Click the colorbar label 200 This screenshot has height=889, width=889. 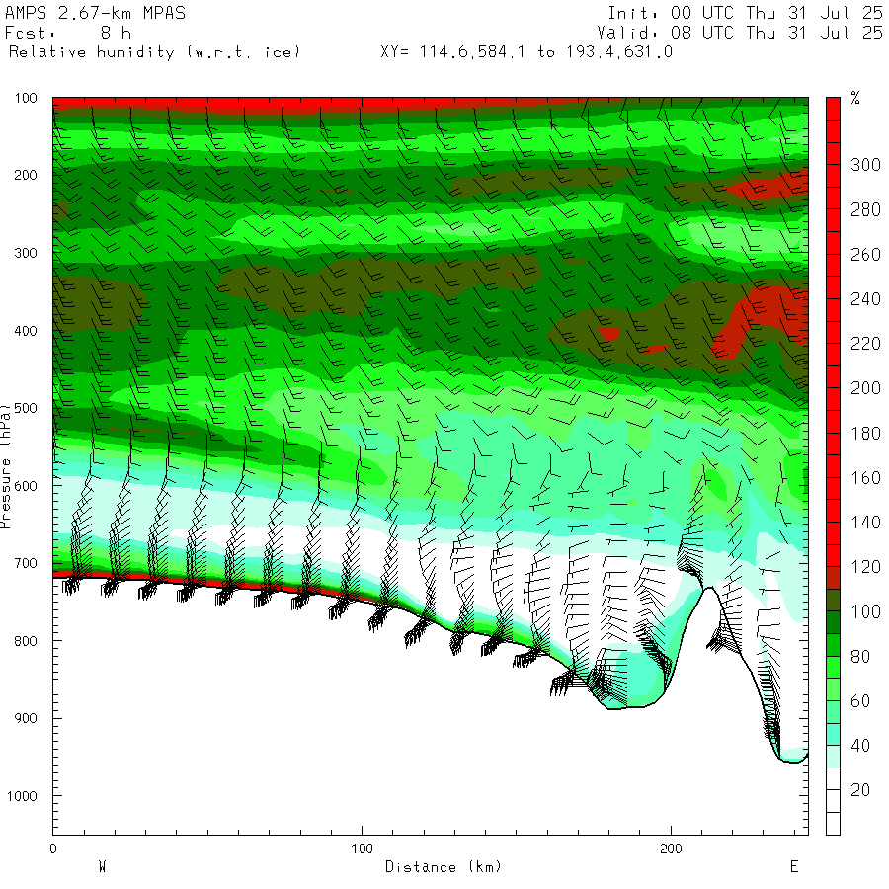pos(865,388)
